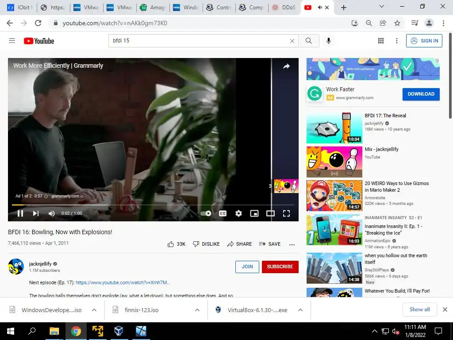453x340 pixels.
Task: Expand options for VirtualBox-6.1.30 download
Action: [x=300, y=310]
